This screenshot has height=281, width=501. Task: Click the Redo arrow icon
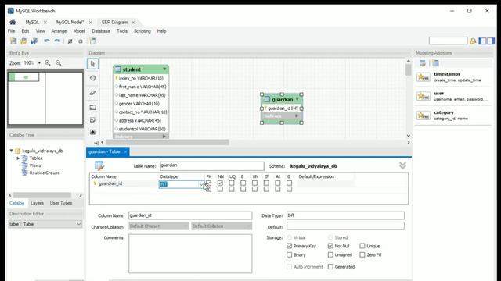click(x=57, y=41)
